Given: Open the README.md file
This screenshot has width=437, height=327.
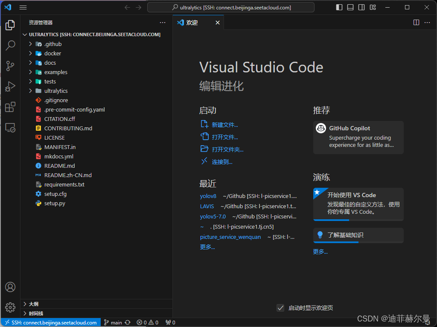Looking at the screenshot, I should (96, 166).
